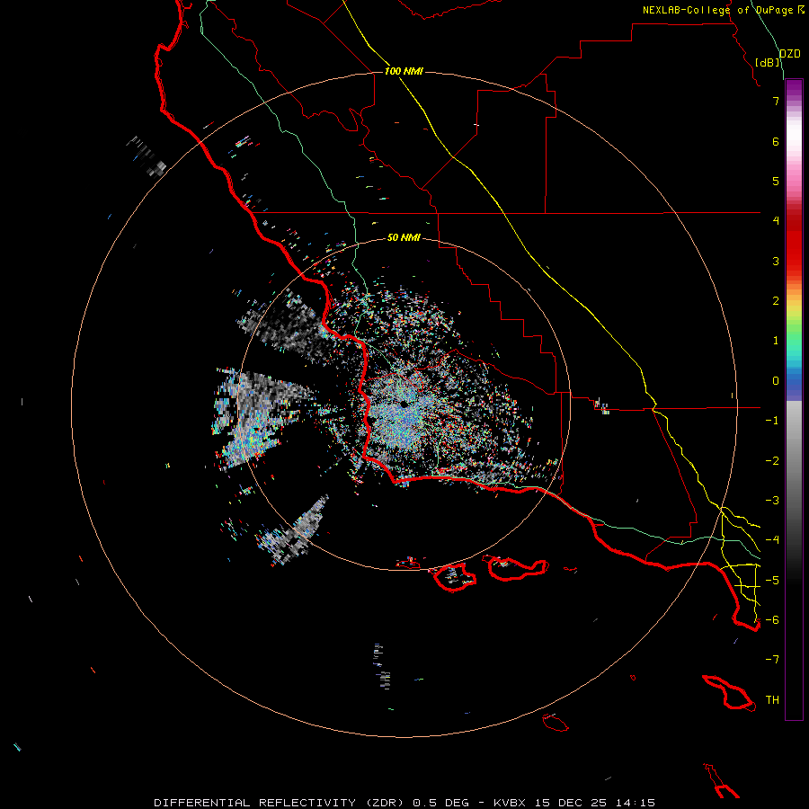Click the black radar site dot at center

pyautogui.click(x=404, y=404)
